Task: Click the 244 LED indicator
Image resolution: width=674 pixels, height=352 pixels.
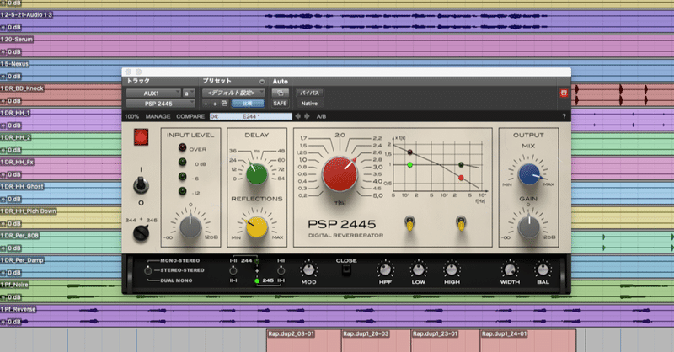Action: pyautogui.click(x=257, y=261)
